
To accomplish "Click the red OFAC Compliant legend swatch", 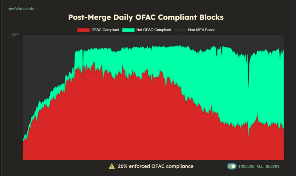I will pos(83,30).
